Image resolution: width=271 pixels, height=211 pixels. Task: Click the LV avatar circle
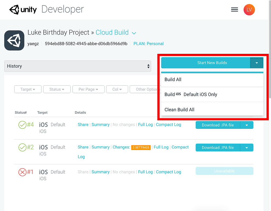click(x=249, y=10)
